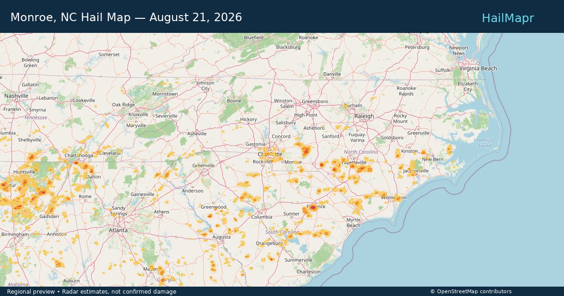564x296 pixels.
Task: Click the Concord label
Action: click(x=281, y=137)
